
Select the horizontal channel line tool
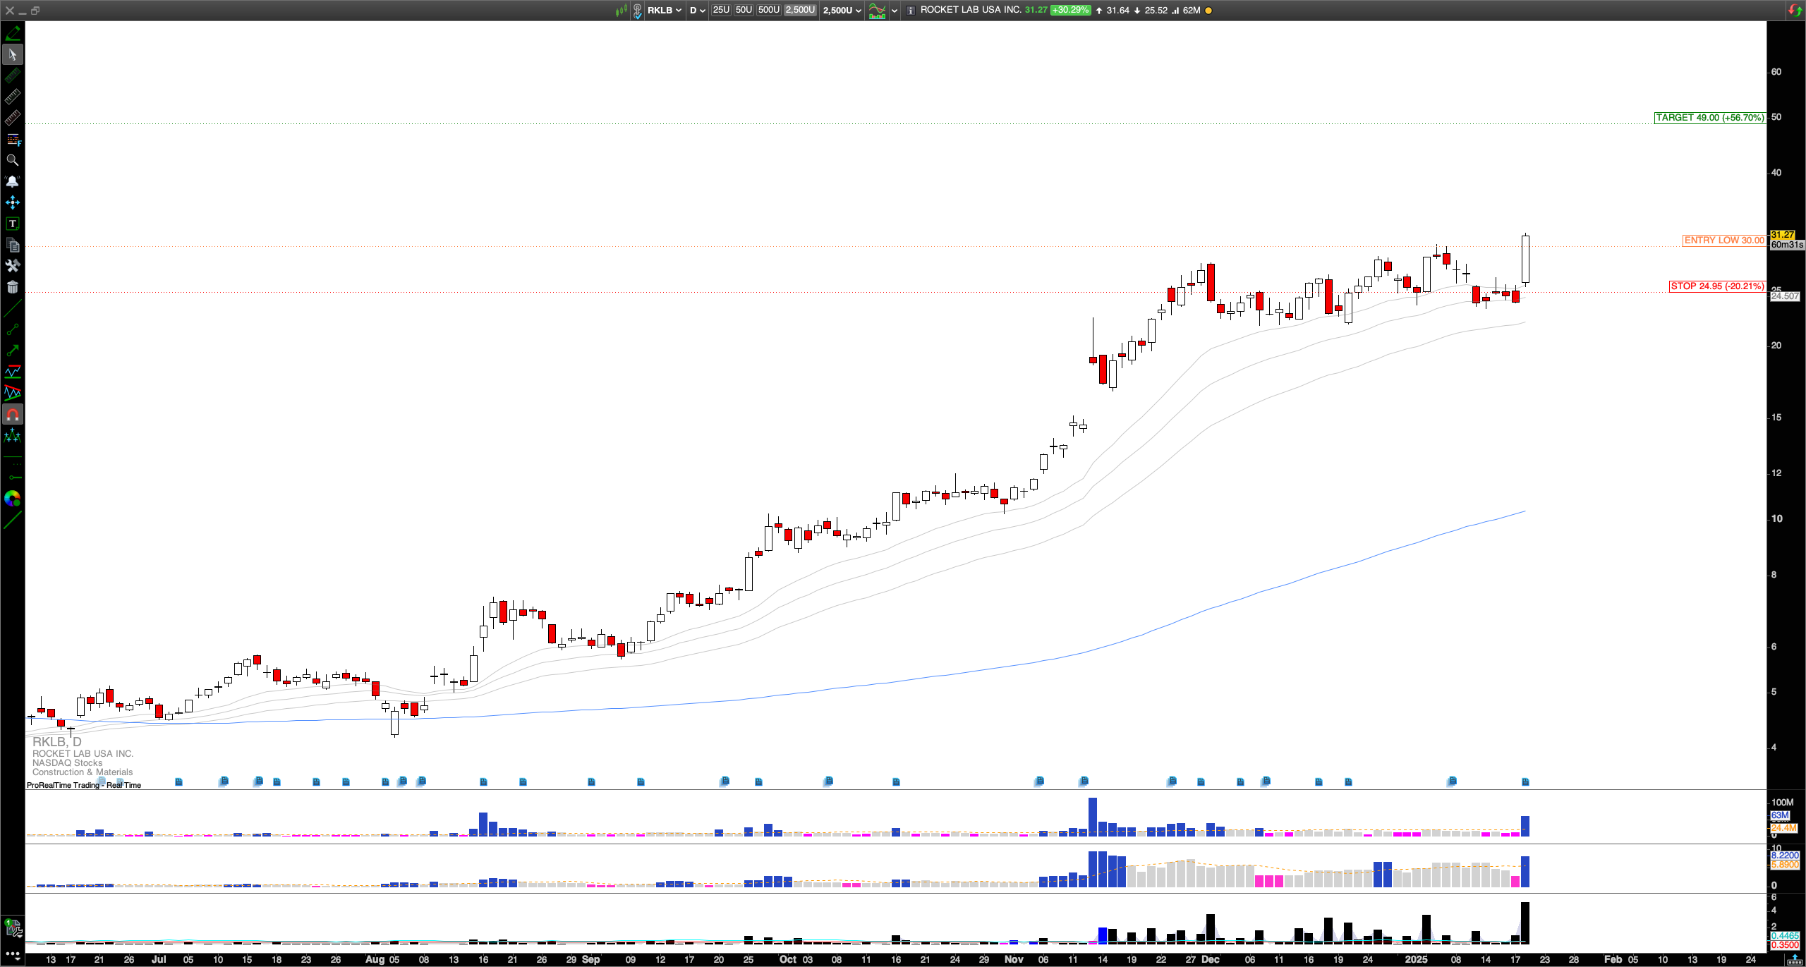coord(13,372)
